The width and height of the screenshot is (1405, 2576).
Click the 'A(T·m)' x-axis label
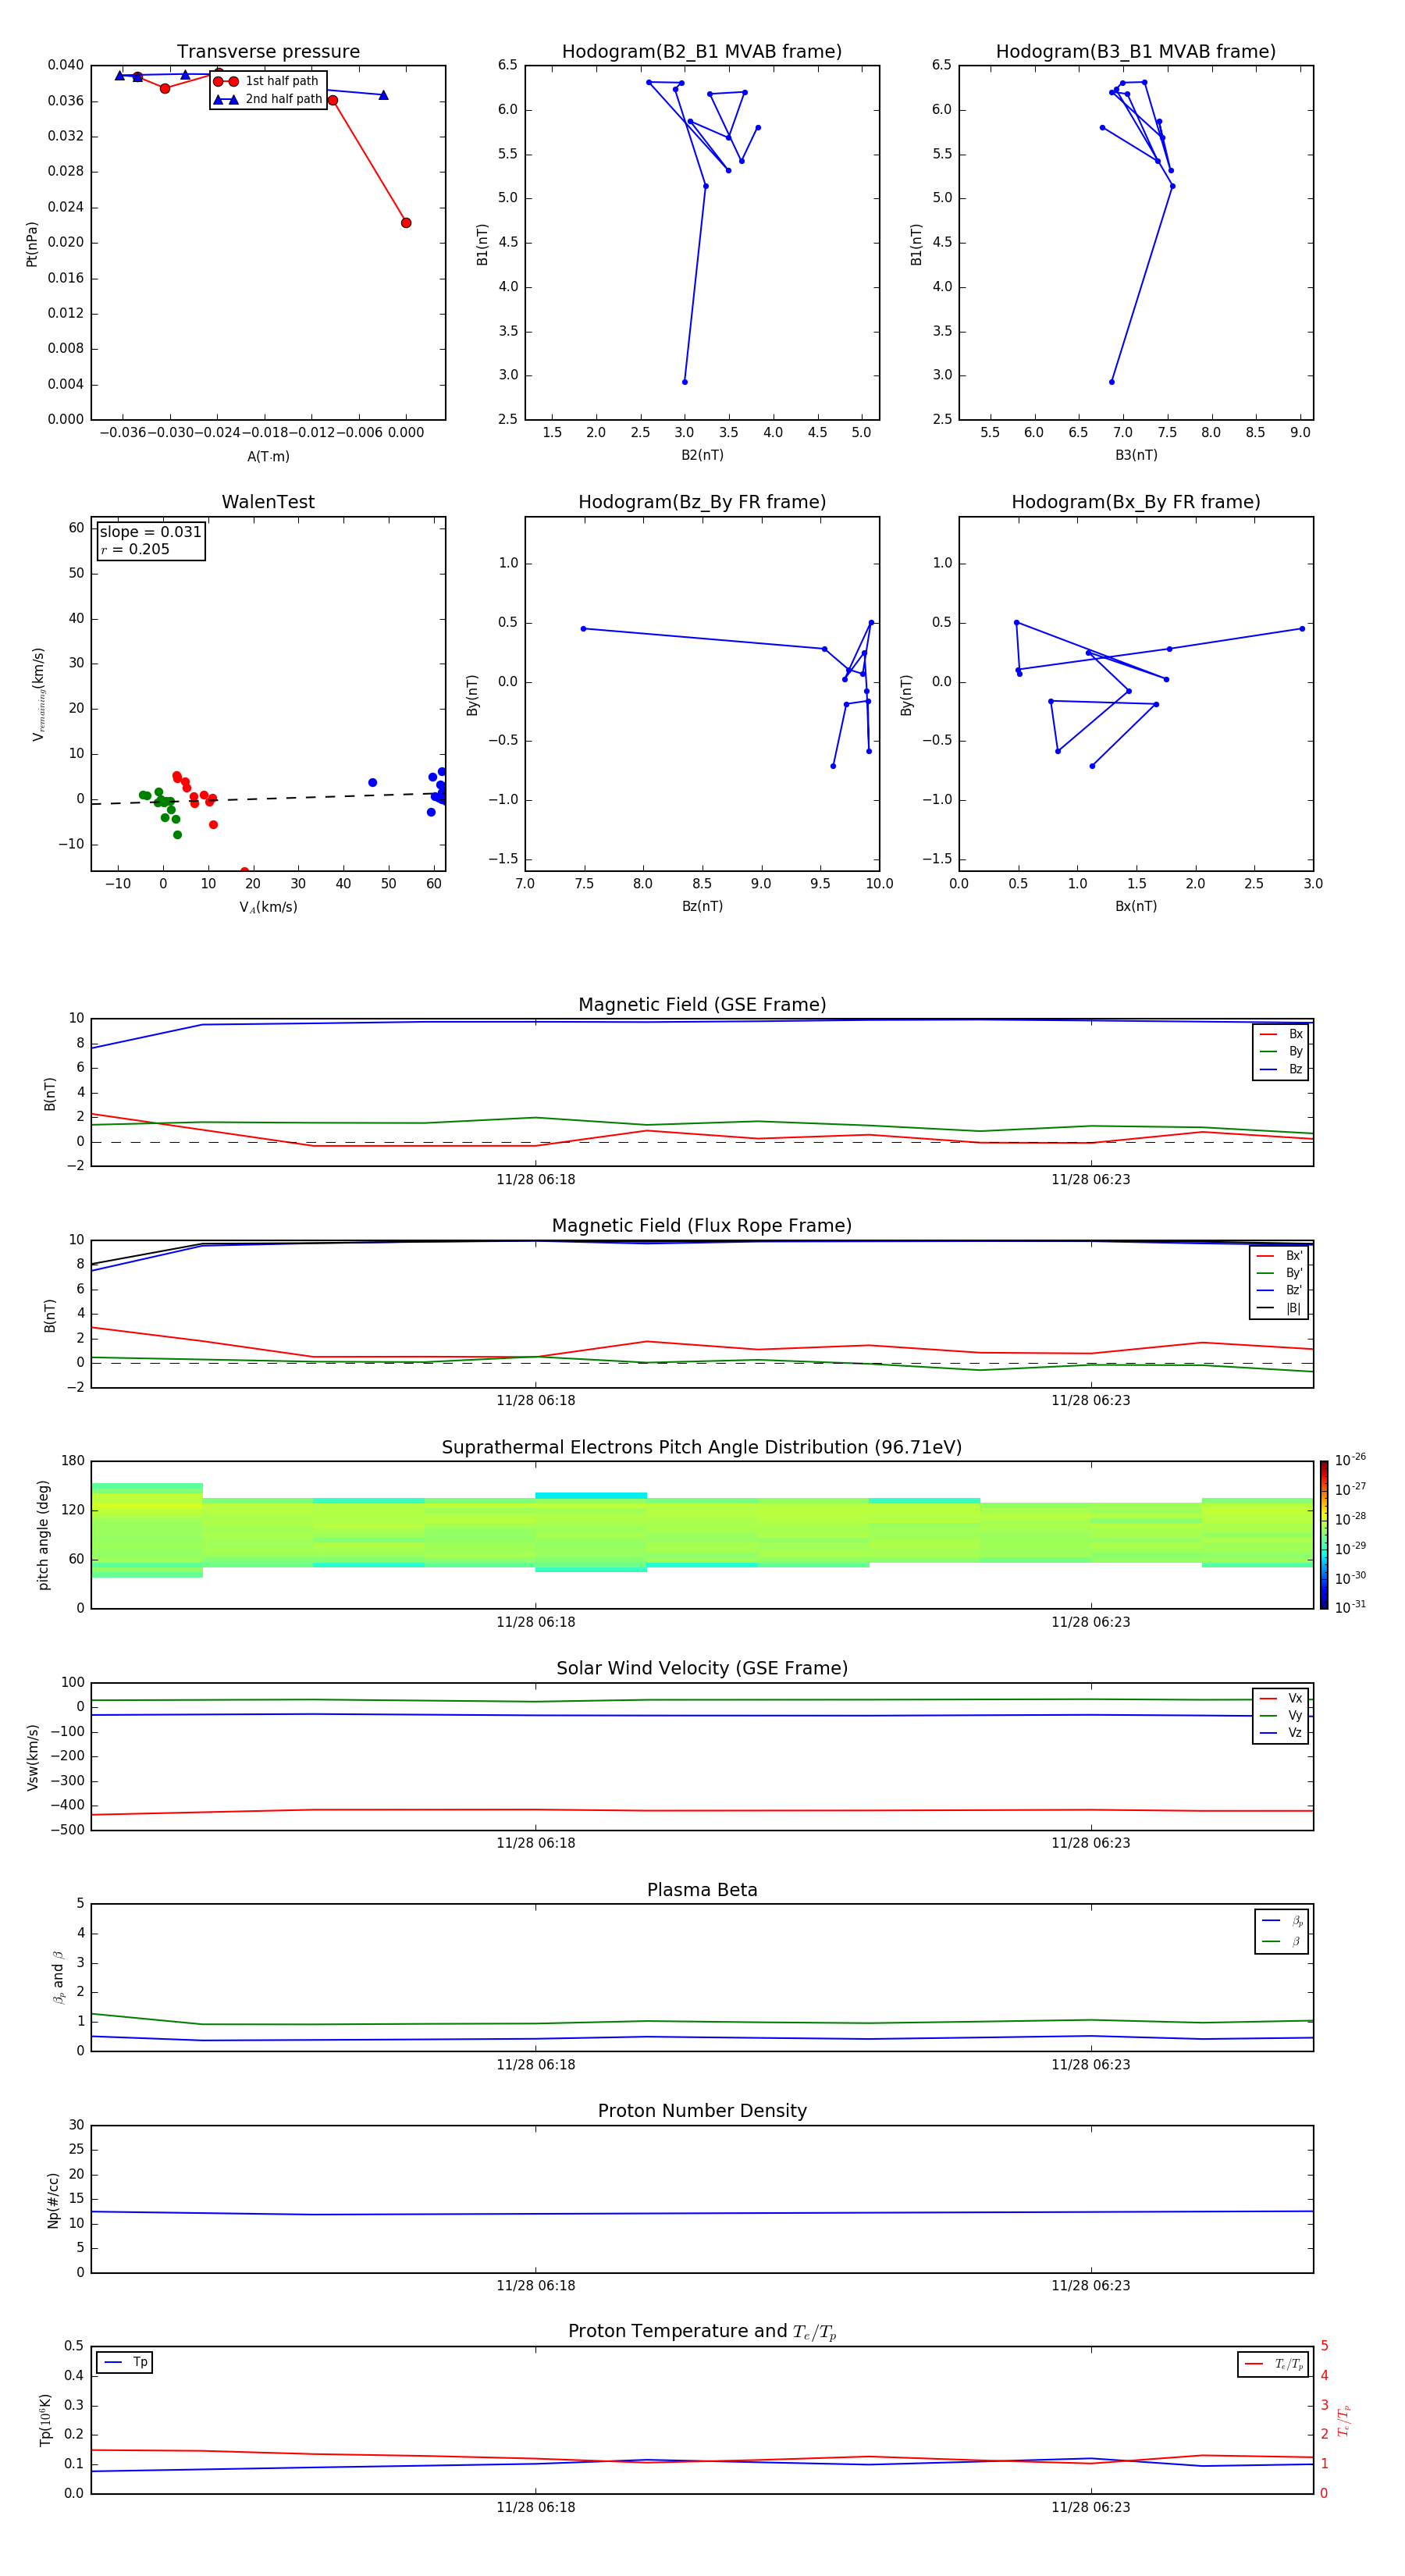(x=268, y=457)
